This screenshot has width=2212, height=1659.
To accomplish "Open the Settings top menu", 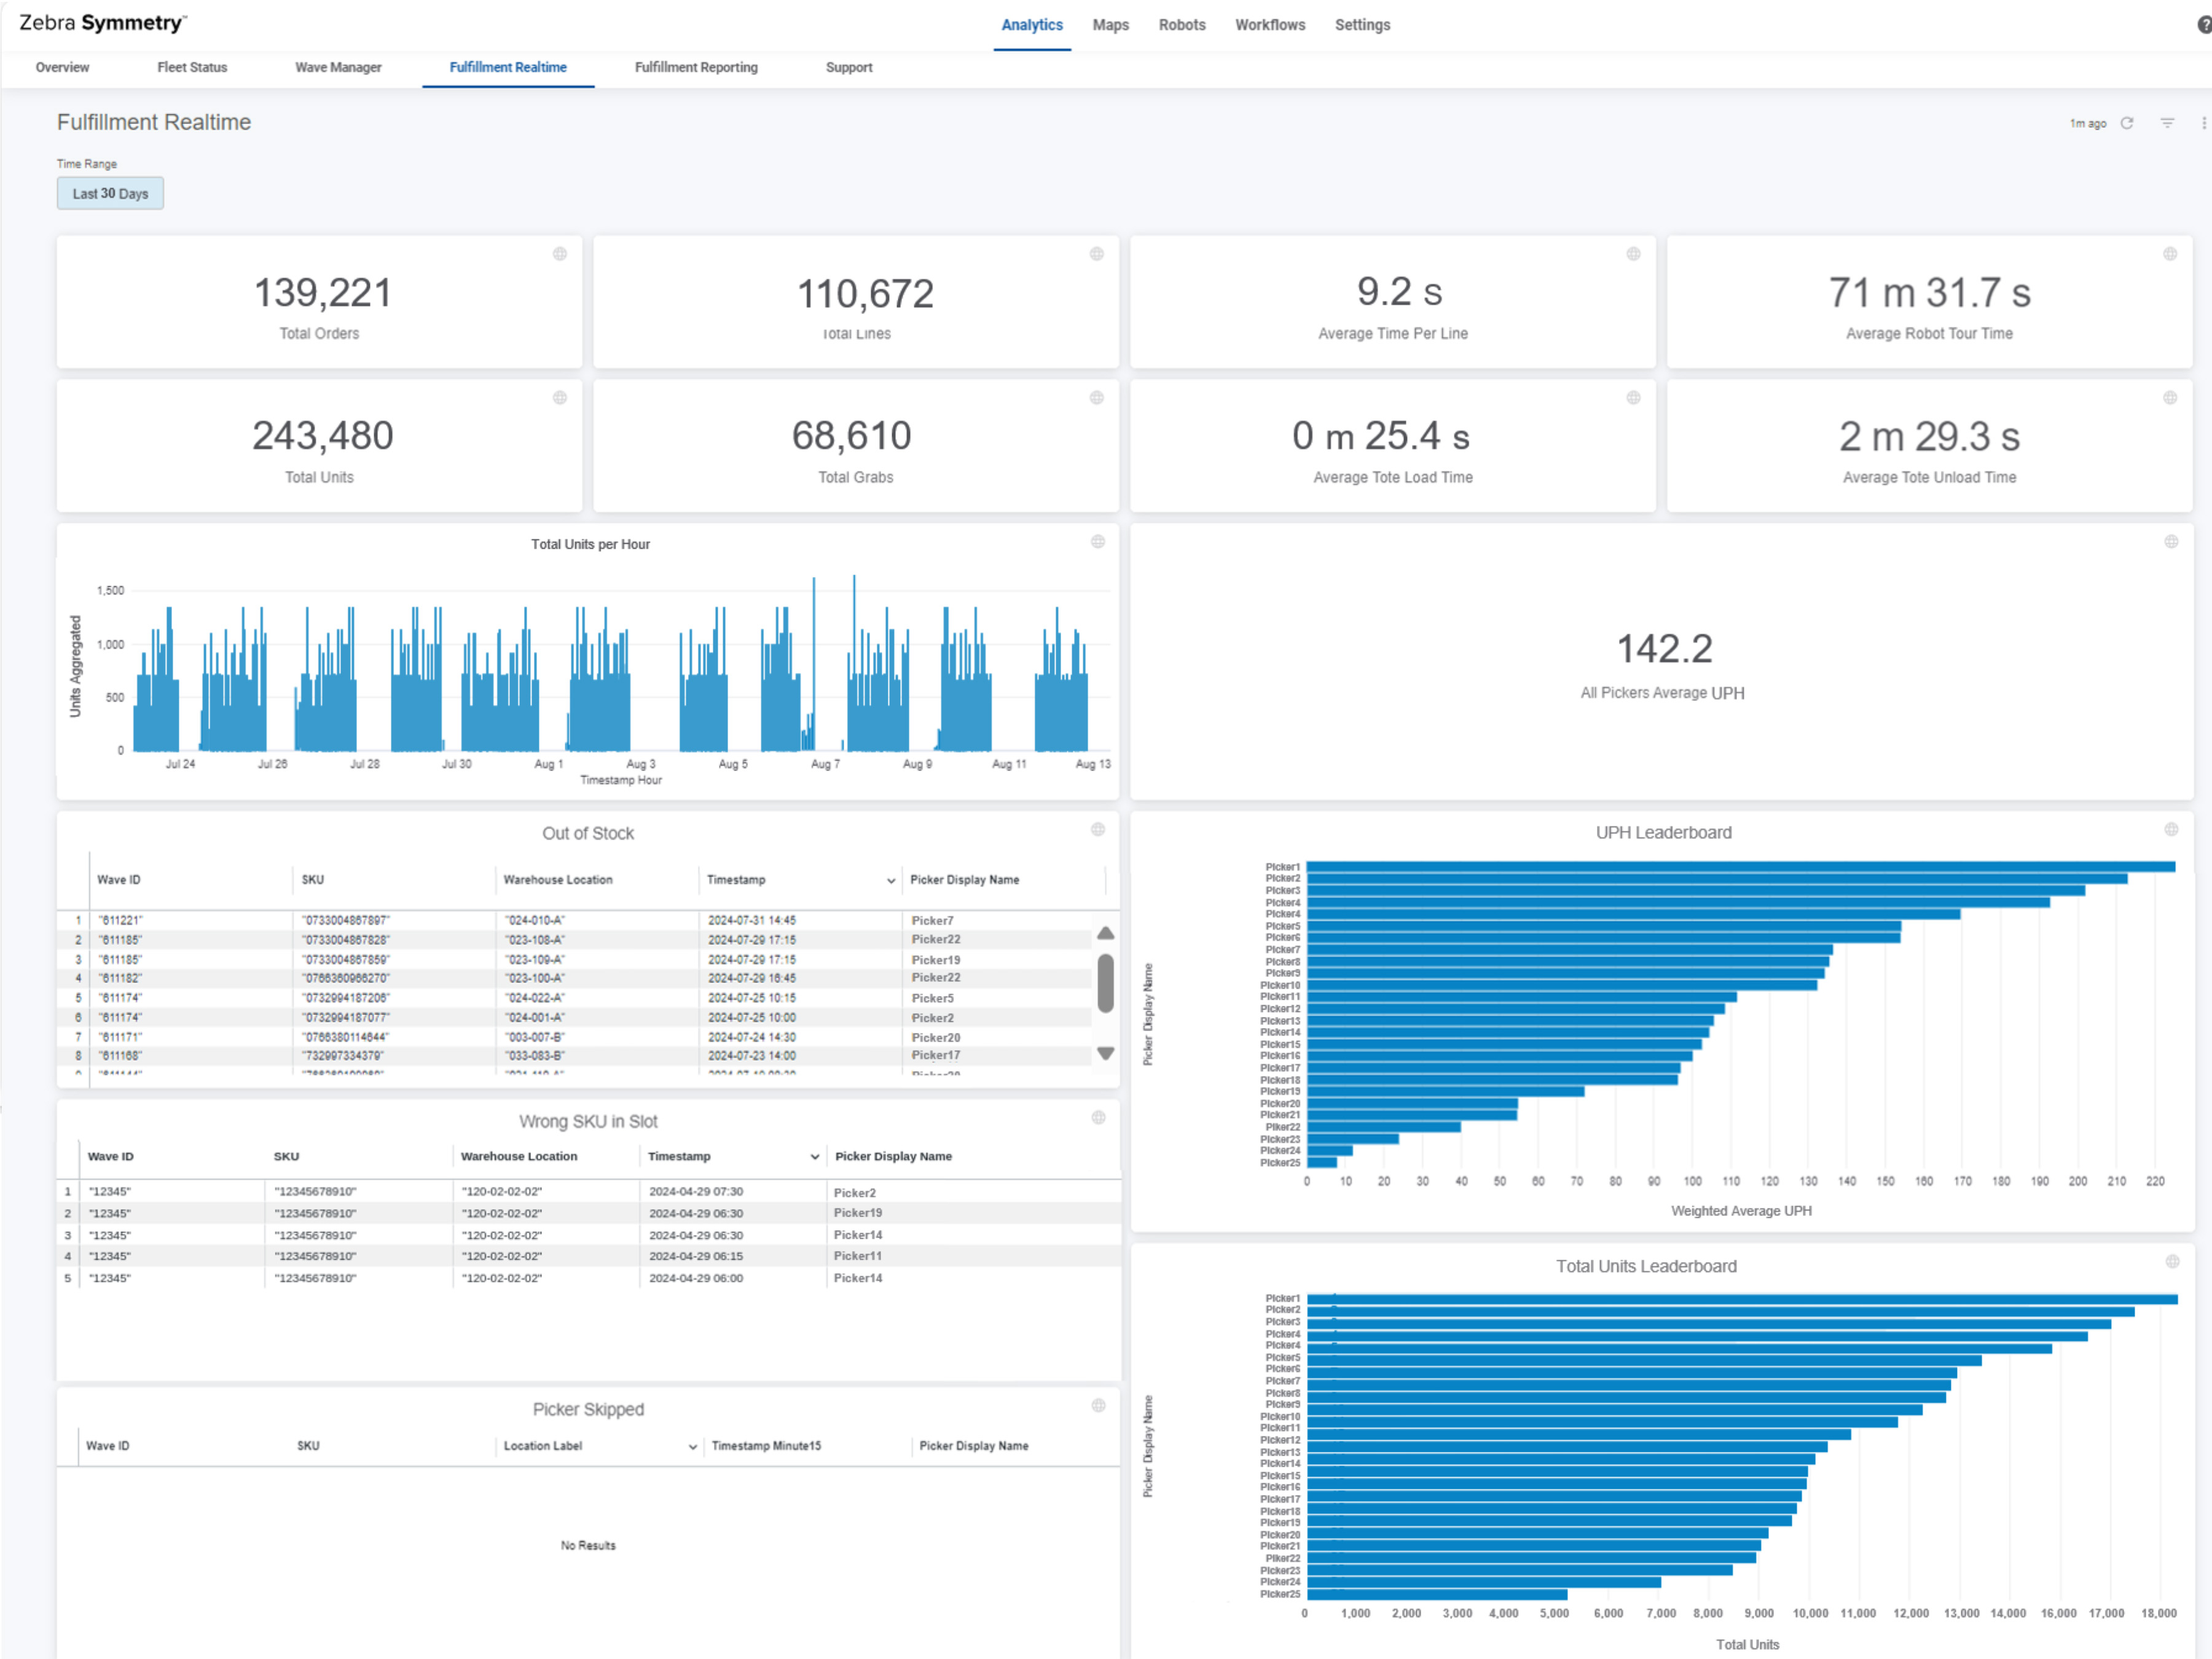I will click(1362, 25).
